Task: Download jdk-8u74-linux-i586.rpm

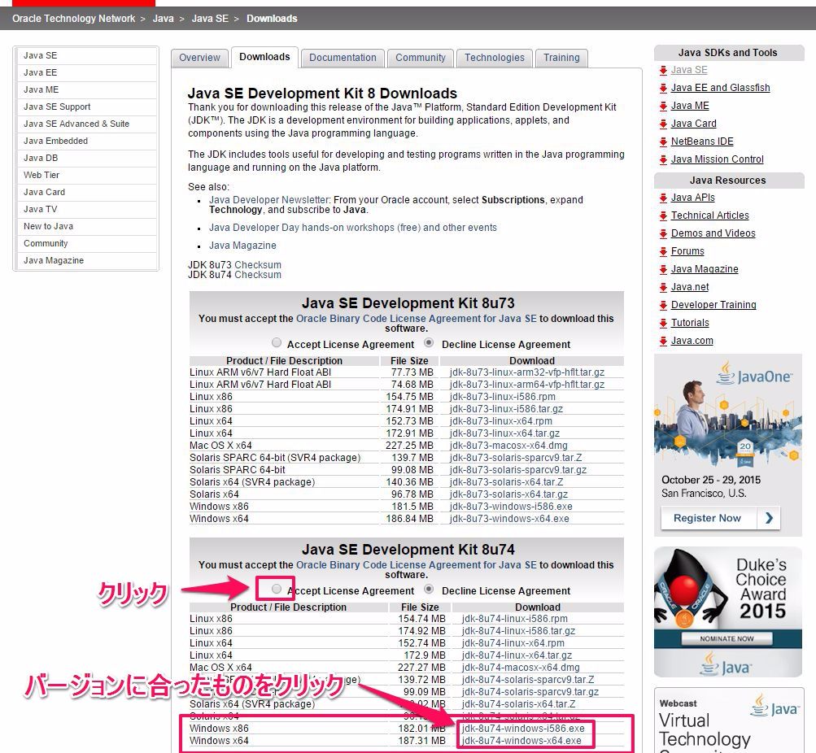Action: point(514,620)
